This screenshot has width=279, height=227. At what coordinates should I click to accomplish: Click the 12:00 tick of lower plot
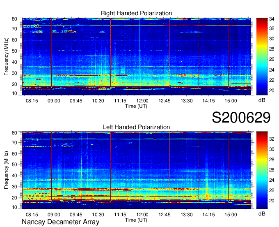tap(142, 215)
